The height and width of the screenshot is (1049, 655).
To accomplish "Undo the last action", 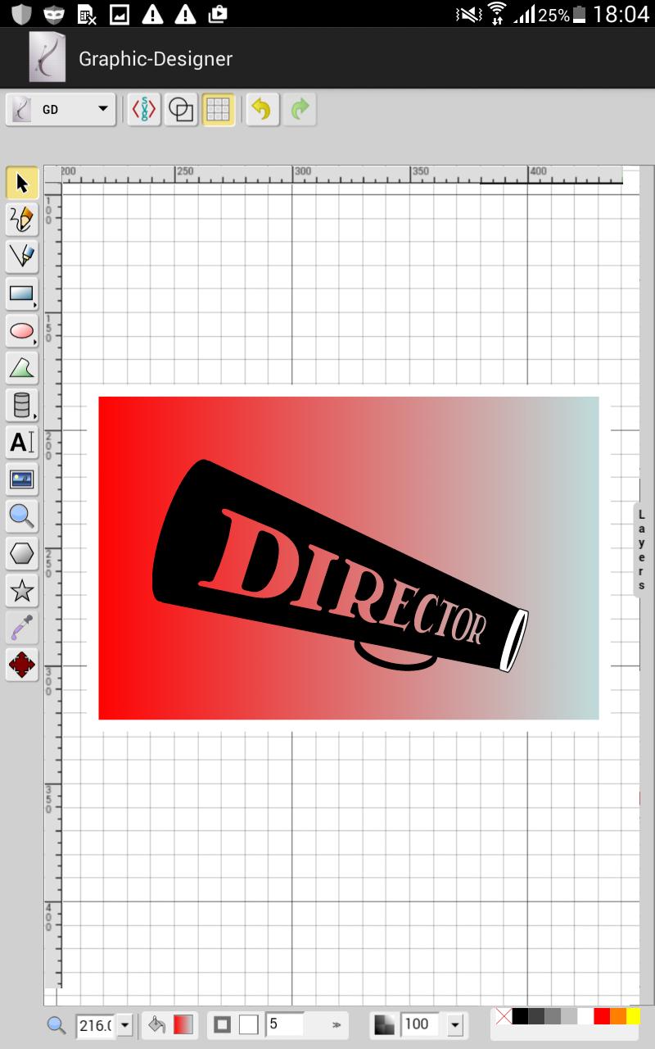I will point(262,110).
